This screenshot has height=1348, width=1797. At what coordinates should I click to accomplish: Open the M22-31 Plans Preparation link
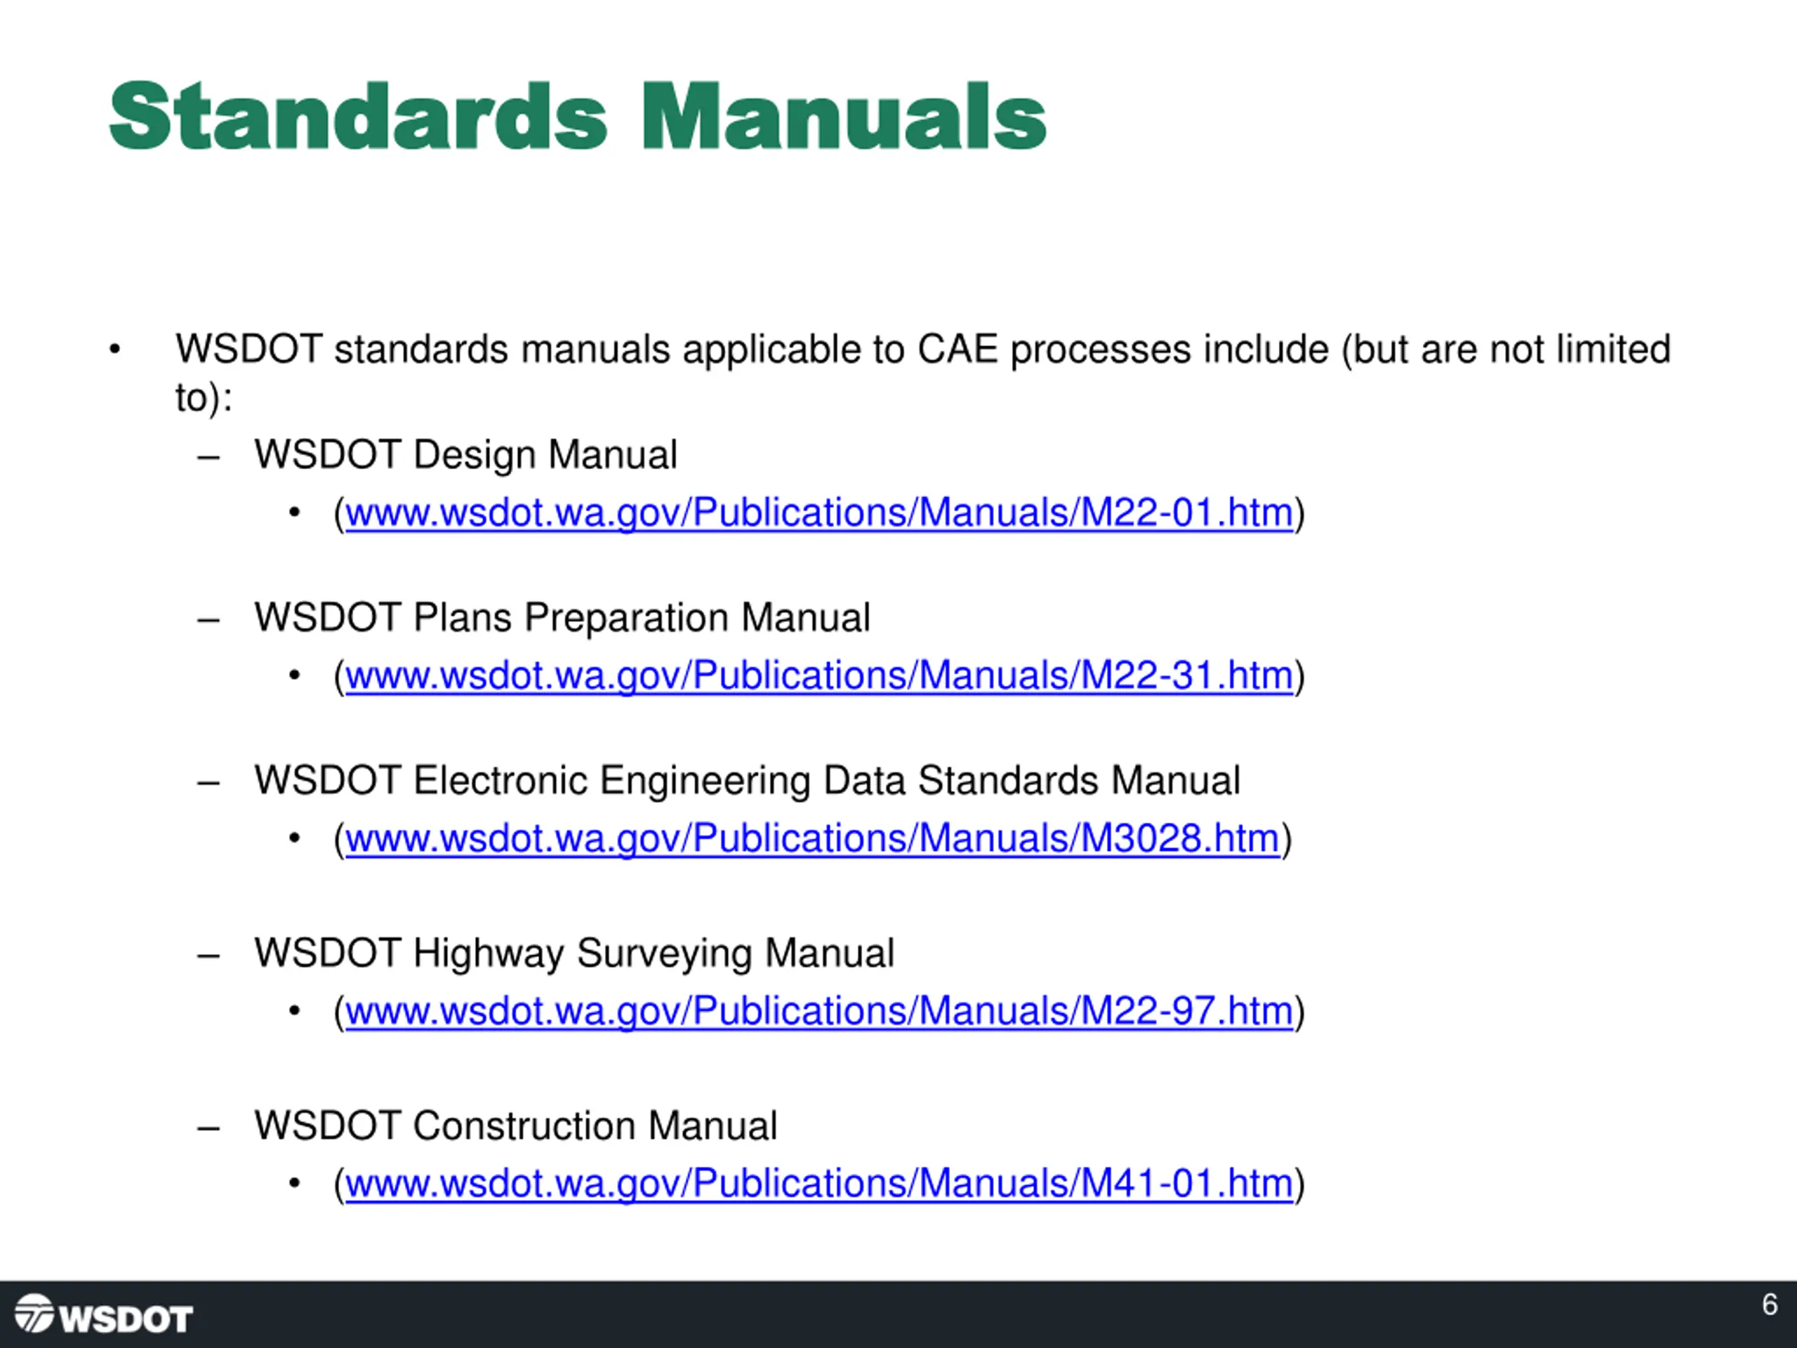(x=819, y=676)
